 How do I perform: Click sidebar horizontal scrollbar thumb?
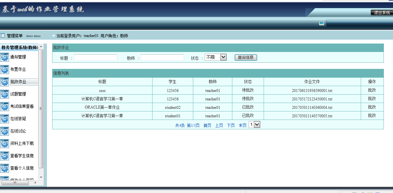(15, 183)
